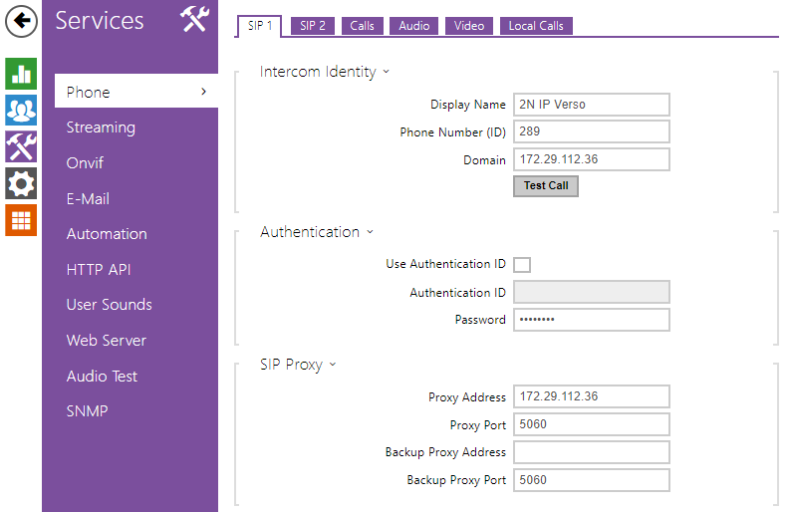
Task: Open the Audio tab
Action: 414,26
